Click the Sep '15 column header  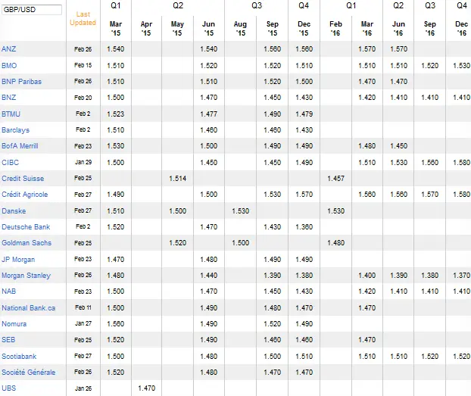tap(273, 29)
